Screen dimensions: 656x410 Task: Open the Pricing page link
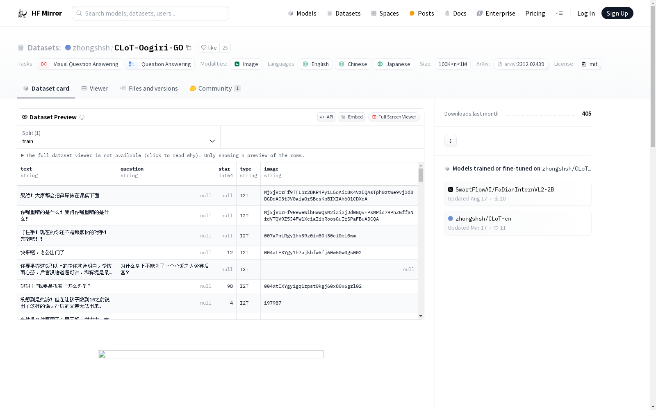[535, 13]
